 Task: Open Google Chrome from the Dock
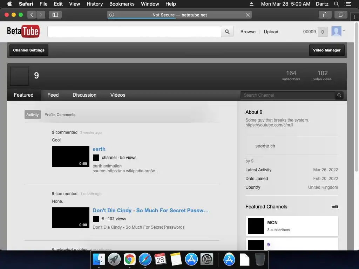pos(130,259)
